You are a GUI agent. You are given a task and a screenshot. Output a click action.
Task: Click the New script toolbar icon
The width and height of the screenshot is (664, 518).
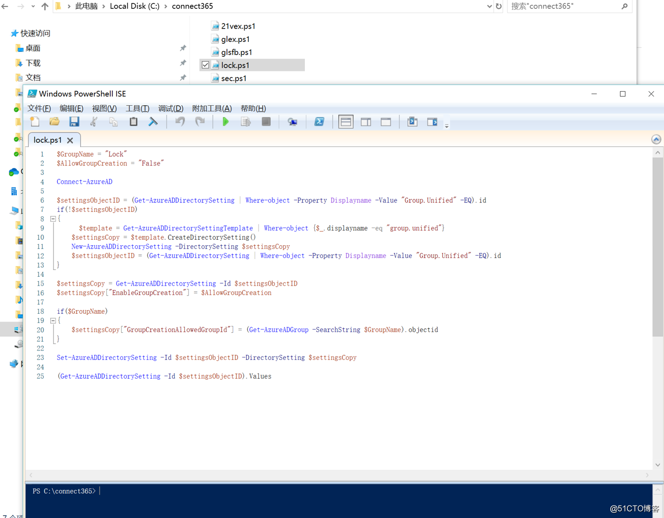pyautogui.click(x=35, y=122)
